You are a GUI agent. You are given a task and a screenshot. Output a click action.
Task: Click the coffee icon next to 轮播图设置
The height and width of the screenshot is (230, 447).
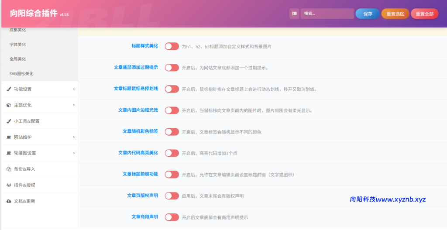pos(9,153)
